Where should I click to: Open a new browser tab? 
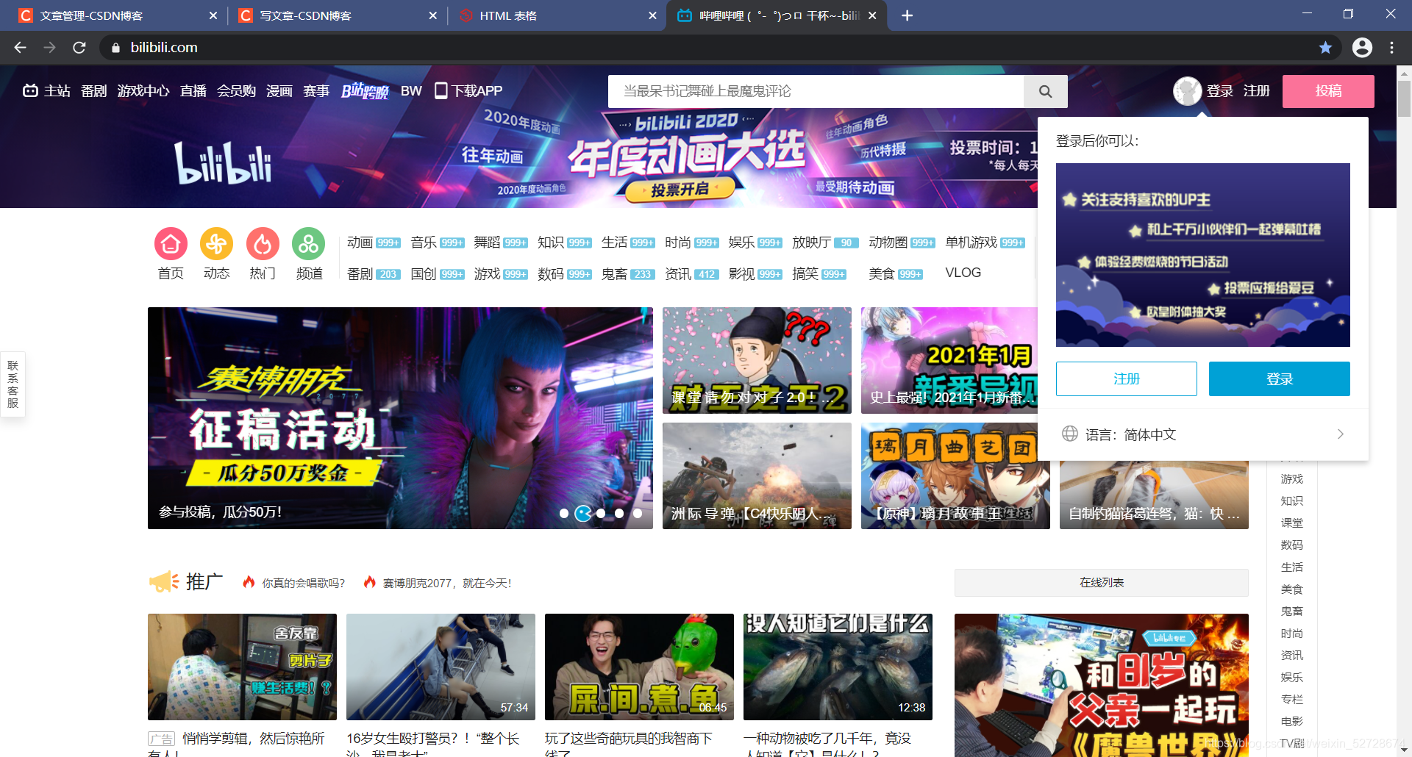tap(908, 15)
